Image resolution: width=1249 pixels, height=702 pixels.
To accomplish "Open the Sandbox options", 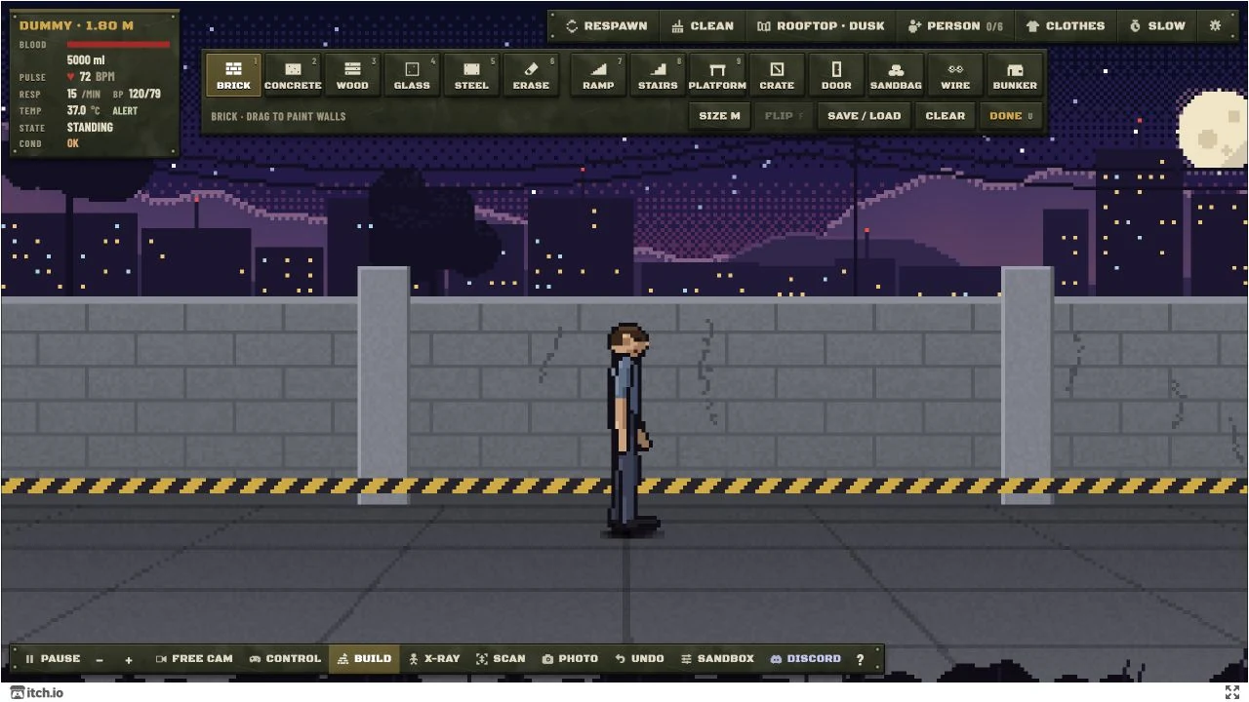I will click(x=717, y=659).
